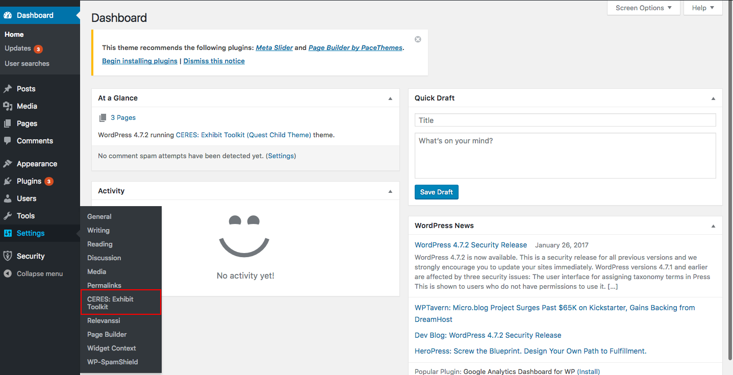Collapse the Activity panel

390,191
